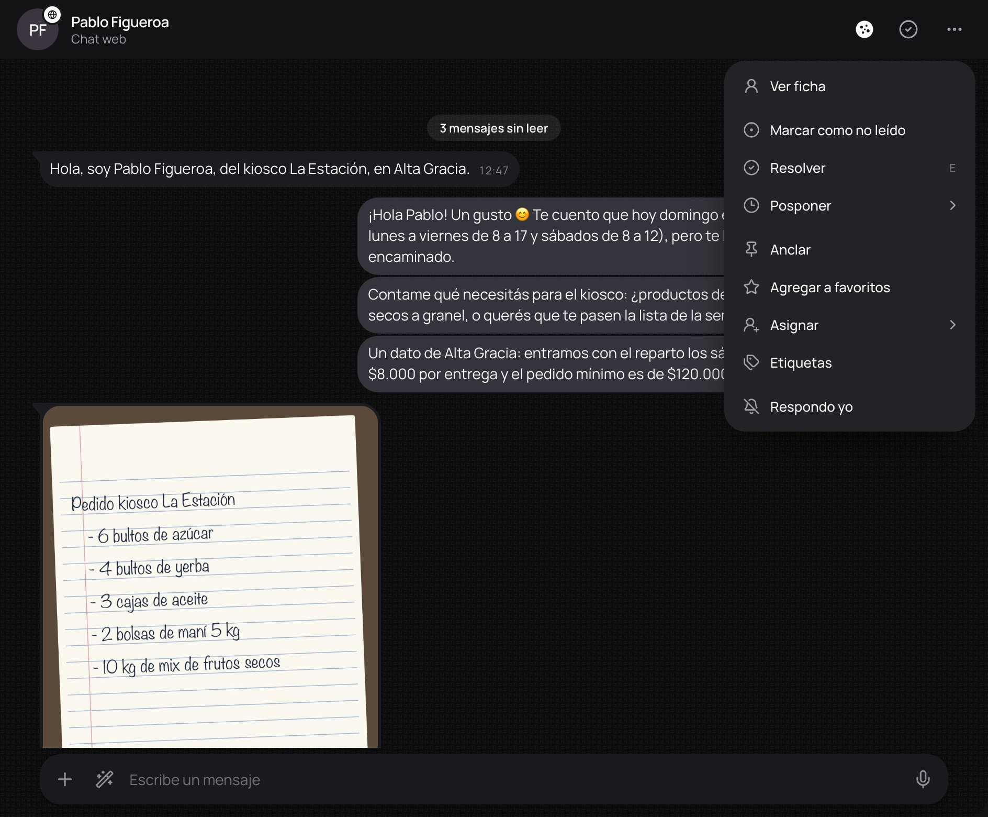Open the AI assistant dots icon

(x=865, y=29)
